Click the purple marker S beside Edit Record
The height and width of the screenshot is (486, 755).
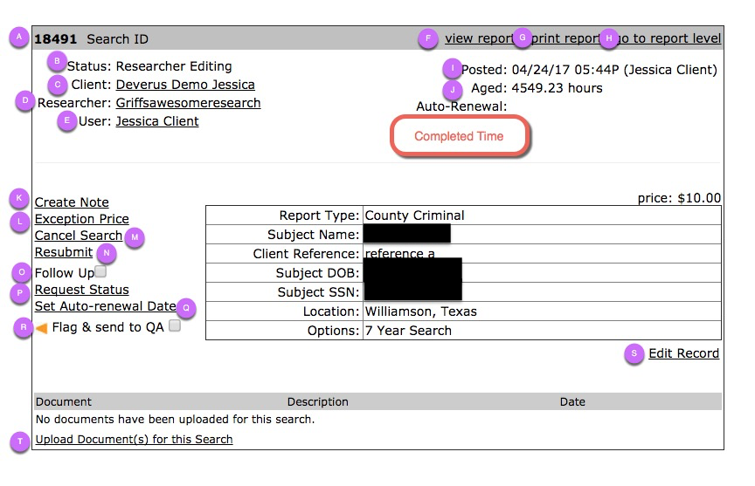point(634,353)
